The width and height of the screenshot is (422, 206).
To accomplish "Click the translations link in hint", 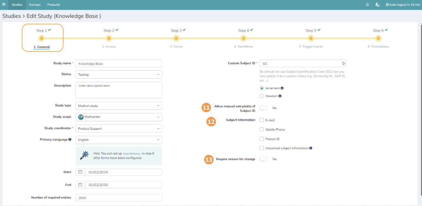I will click(132, 154).
